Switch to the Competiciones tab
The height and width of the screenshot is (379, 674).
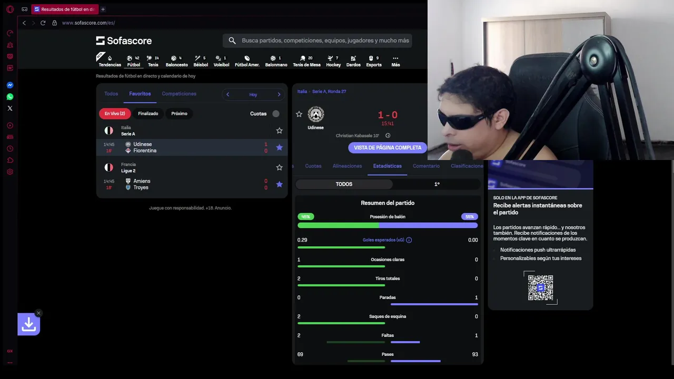[179, 94]
